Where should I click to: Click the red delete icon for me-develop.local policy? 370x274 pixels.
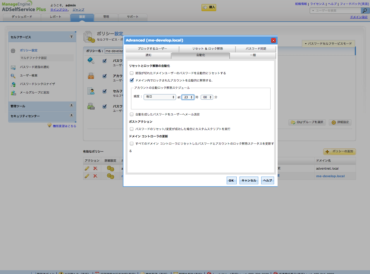[x=95, y=176]
